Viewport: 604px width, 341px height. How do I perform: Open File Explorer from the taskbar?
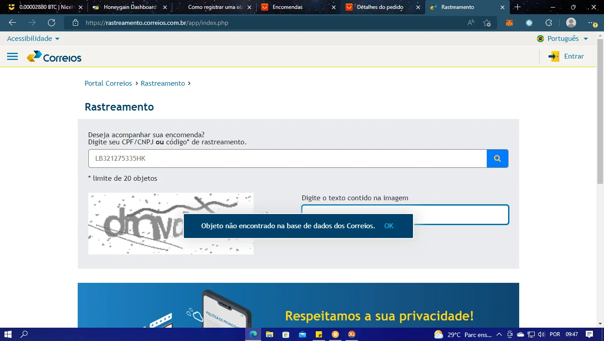click(270, 334)
